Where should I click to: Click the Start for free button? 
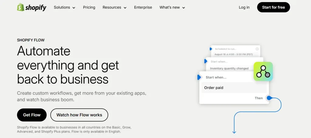tap(274, 7)
